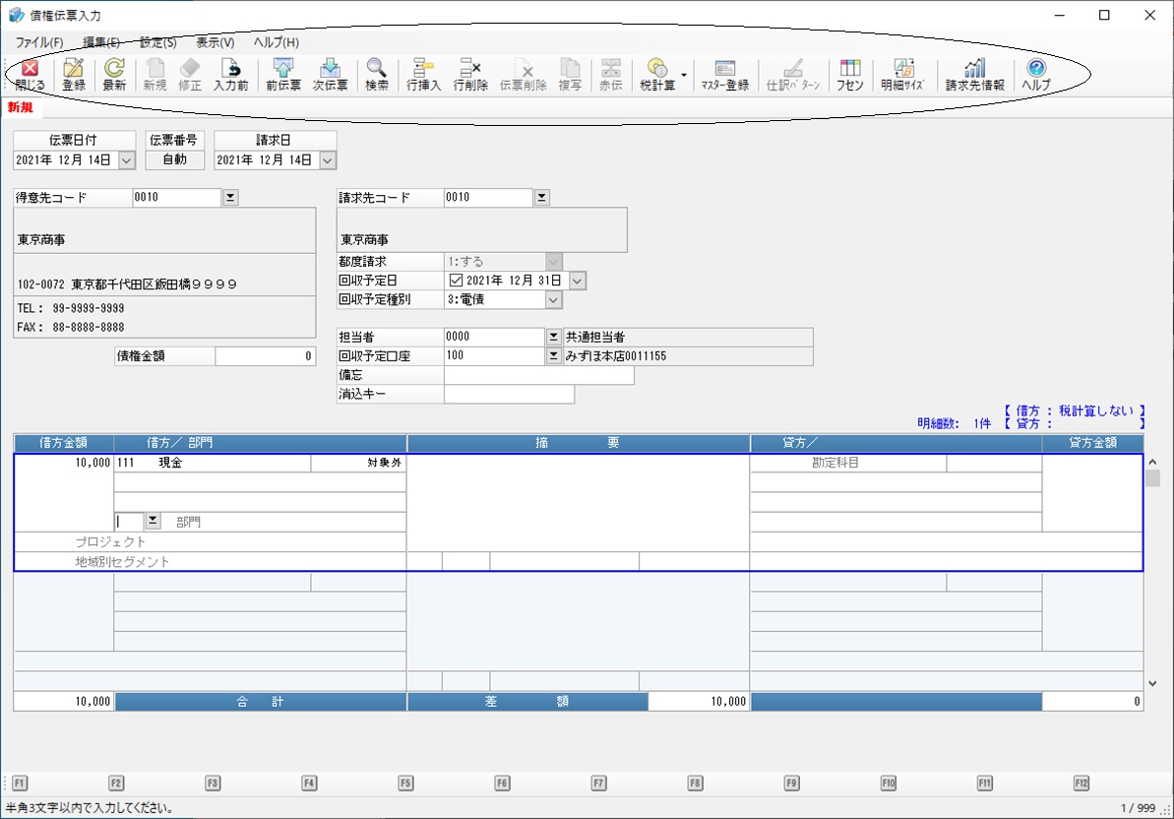Expand the 回収予定種別 combo box
Image resolution: width=1174 pixels, height=819 pixels.
click(553, 300)
